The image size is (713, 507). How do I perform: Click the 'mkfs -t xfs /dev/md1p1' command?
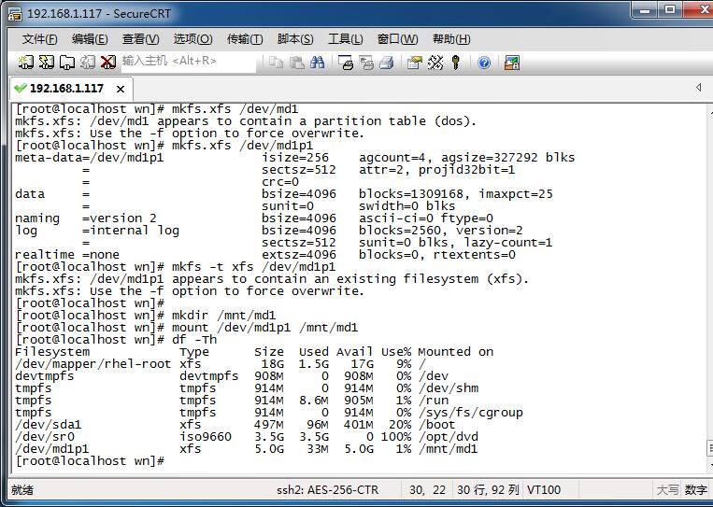(254, 267)
